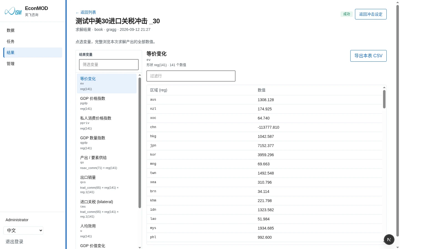Click the 数值 column header
433x249 pixels.
coord(261,90)
